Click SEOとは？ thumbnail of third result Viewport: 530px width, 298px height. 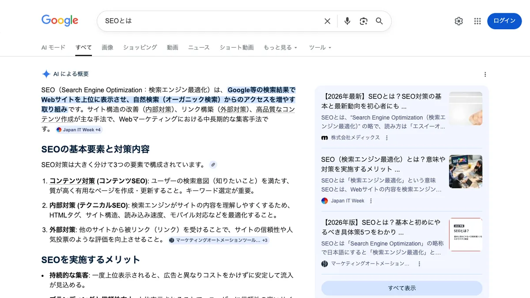tap(466, 234)
